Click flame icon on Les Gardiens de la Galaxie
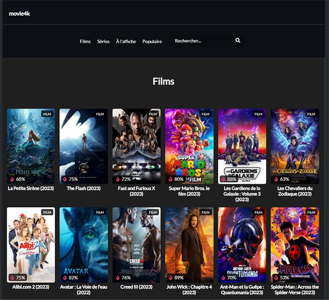Screen dimensions: 329x300 coord(223,179)
